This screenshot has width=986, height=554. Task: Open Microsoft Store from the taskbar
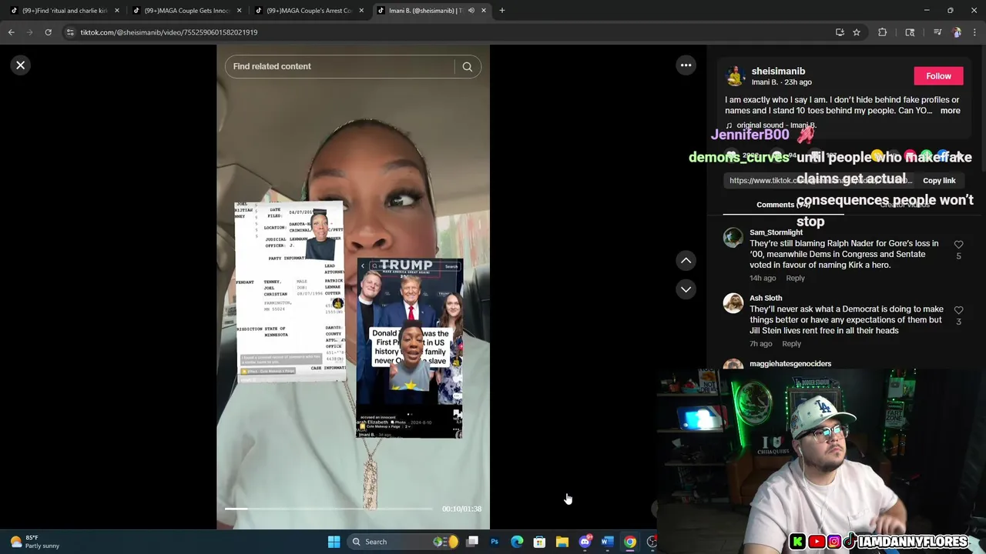point(539,542)
